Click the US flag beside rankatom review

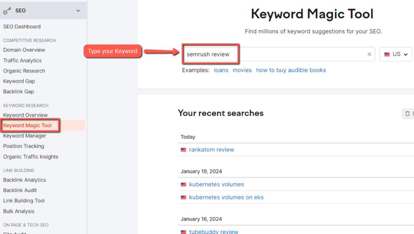pos(183,150)
